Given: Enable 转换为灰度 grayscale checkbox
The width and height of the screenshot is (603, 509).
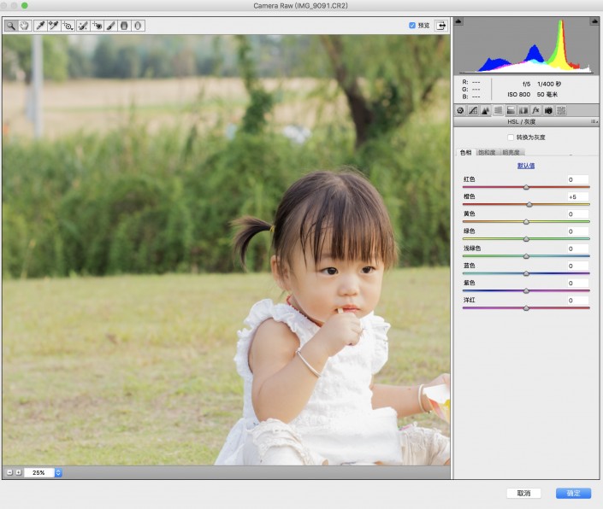Looking at the screenshot, I should 511,137.
